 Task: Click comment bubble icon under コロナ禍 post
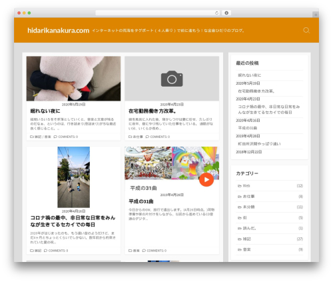click(x=45, y=251)
